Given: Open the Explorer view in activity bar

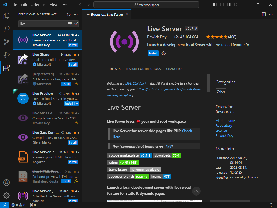Looking at the screenshot, I should [6, 16].
